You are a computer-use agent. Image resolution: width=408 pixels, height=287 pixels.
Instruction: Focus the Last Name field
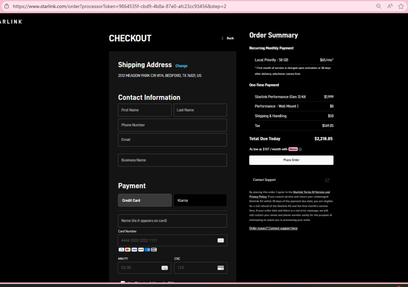(x=200, y=110)
